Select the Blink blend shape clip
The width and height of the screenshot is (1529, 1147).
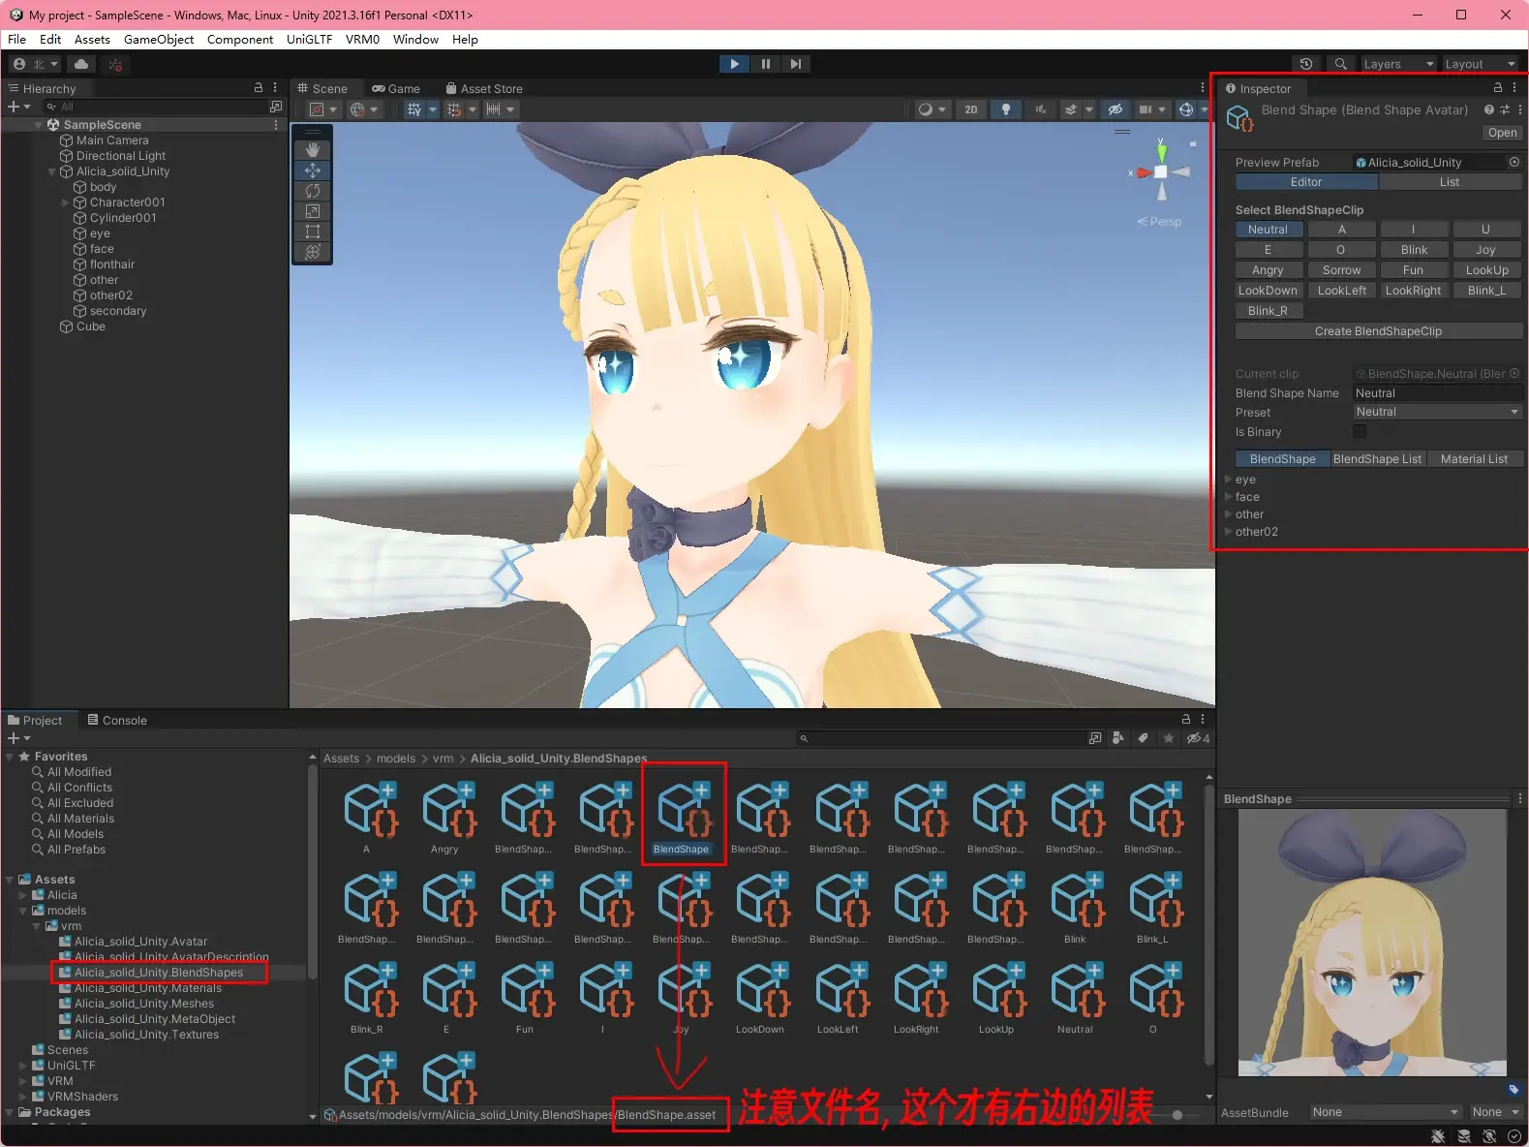pyautogui.click(x=1414, y=250)
